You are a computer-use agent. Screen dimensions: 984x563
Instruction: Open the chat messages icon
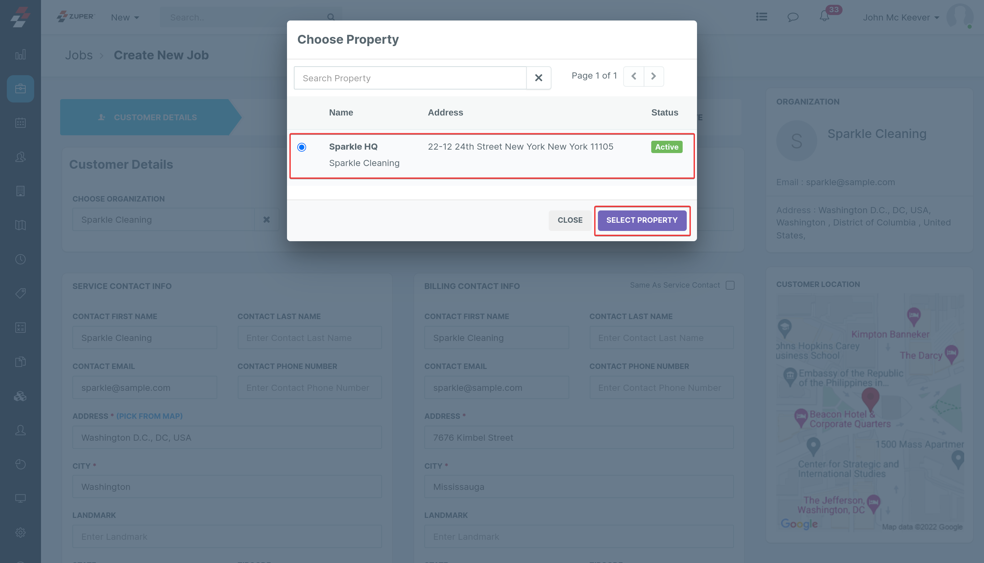click(793, 17)
